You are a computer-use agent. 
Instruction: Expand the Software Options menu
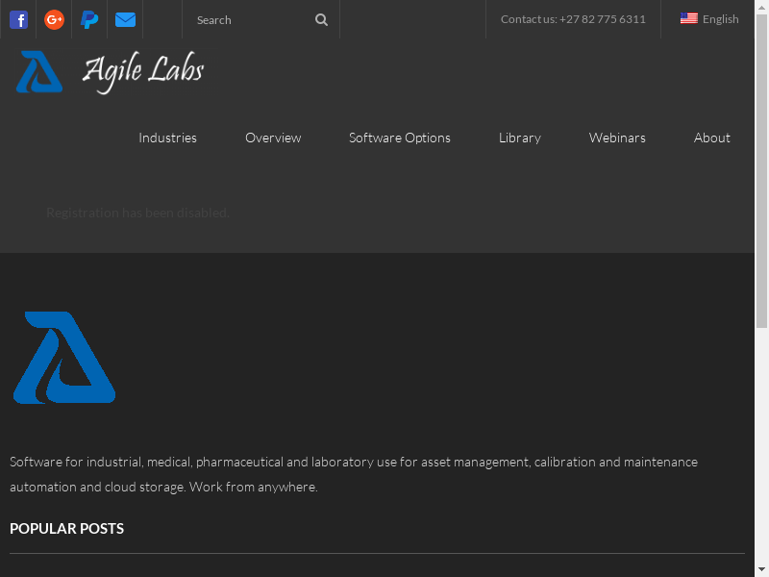pos(399,138)
